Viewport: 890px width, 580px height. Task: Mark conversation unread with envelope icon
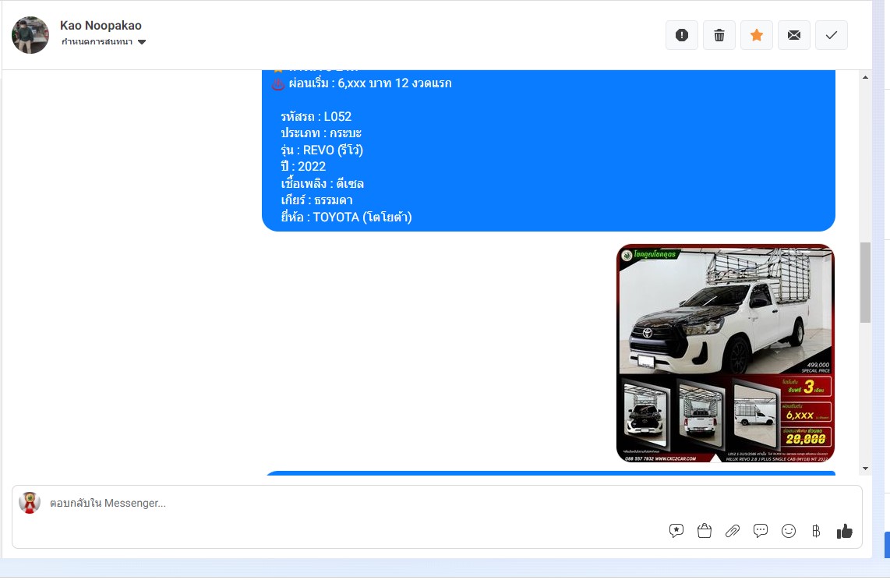(x=794, y=35)
